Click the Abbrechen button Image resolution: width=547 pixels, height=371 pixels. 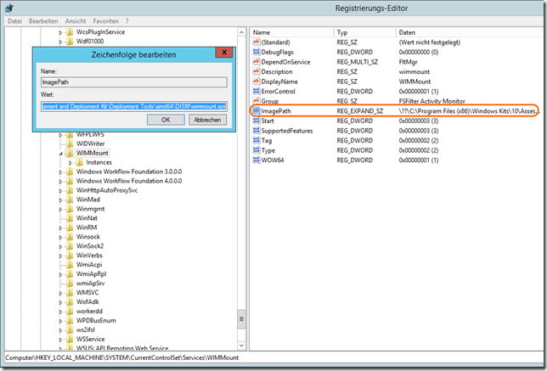[207, 120]
